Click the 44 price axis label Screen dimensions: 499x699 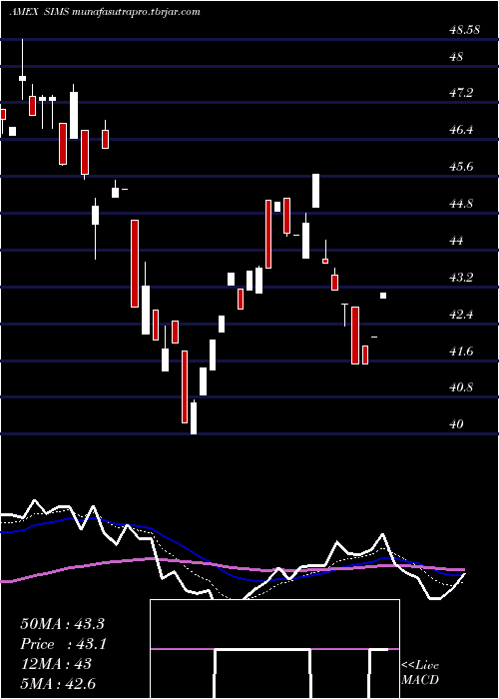pos(457,241)
